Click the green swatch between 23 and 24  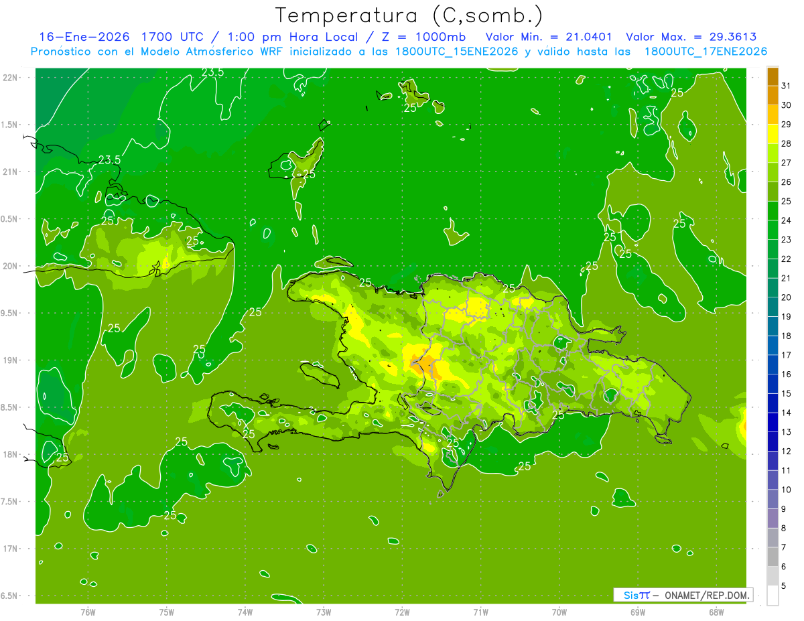(x=773, y=230)
